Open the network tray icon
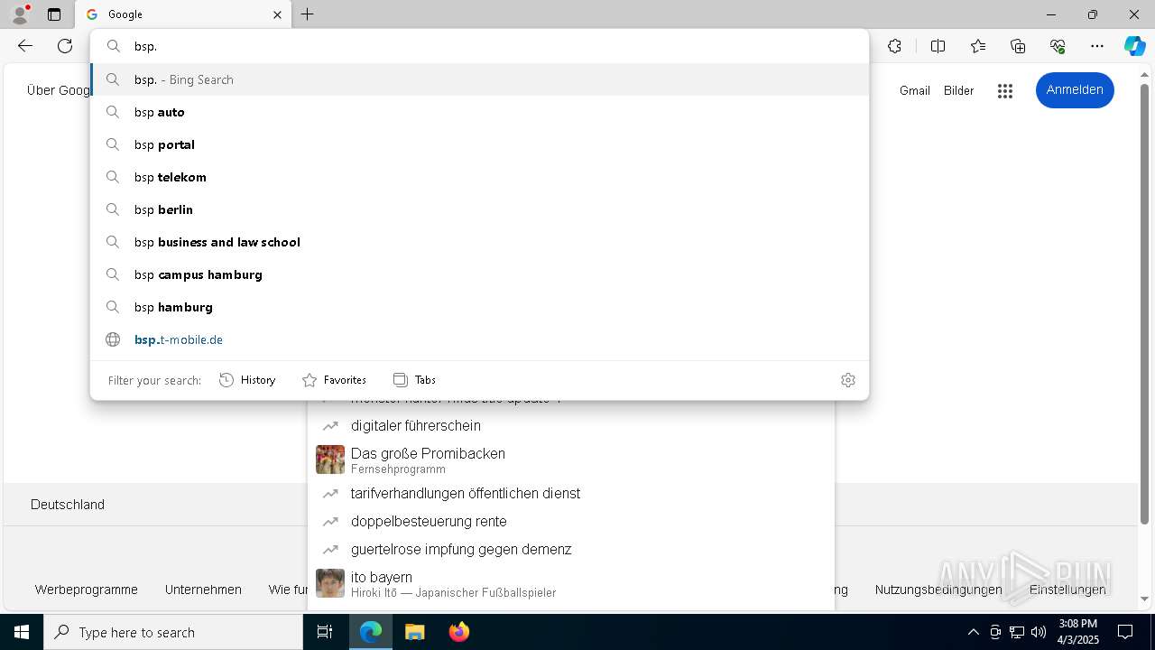Screen dimensions: 1155x650 click(1017, 632)
